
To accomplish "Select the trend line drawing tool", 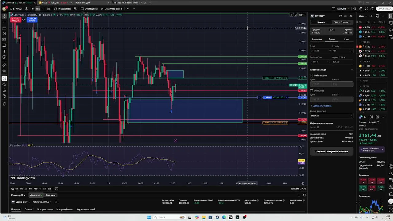I will click(x=4, y=22).
